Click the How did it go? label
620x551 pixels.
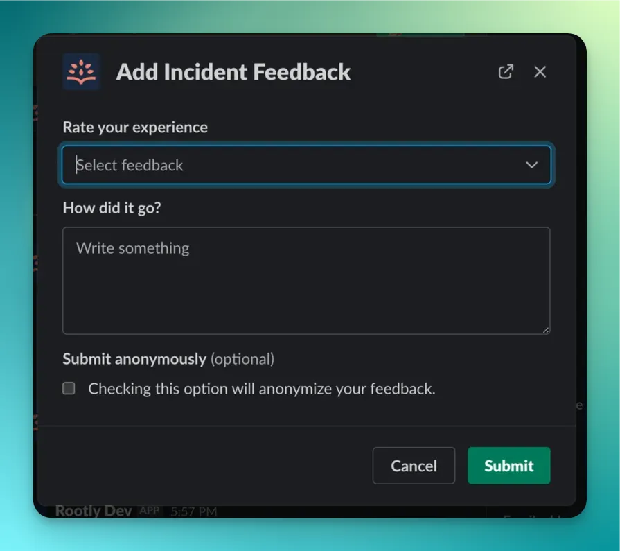point(112,208)
